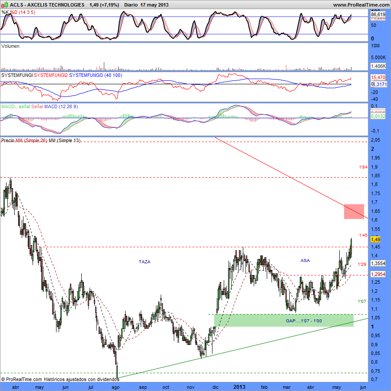Click the %K %D (14 3 5) stochastic label
Screen dimensions: 391x391
[x=18, y=12]
